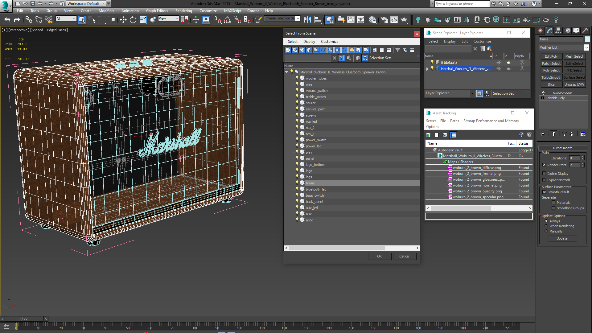The height and width of the screenshot is (333, 592).
Task: Click the Edit Poly modifier button
Action: 551,56
